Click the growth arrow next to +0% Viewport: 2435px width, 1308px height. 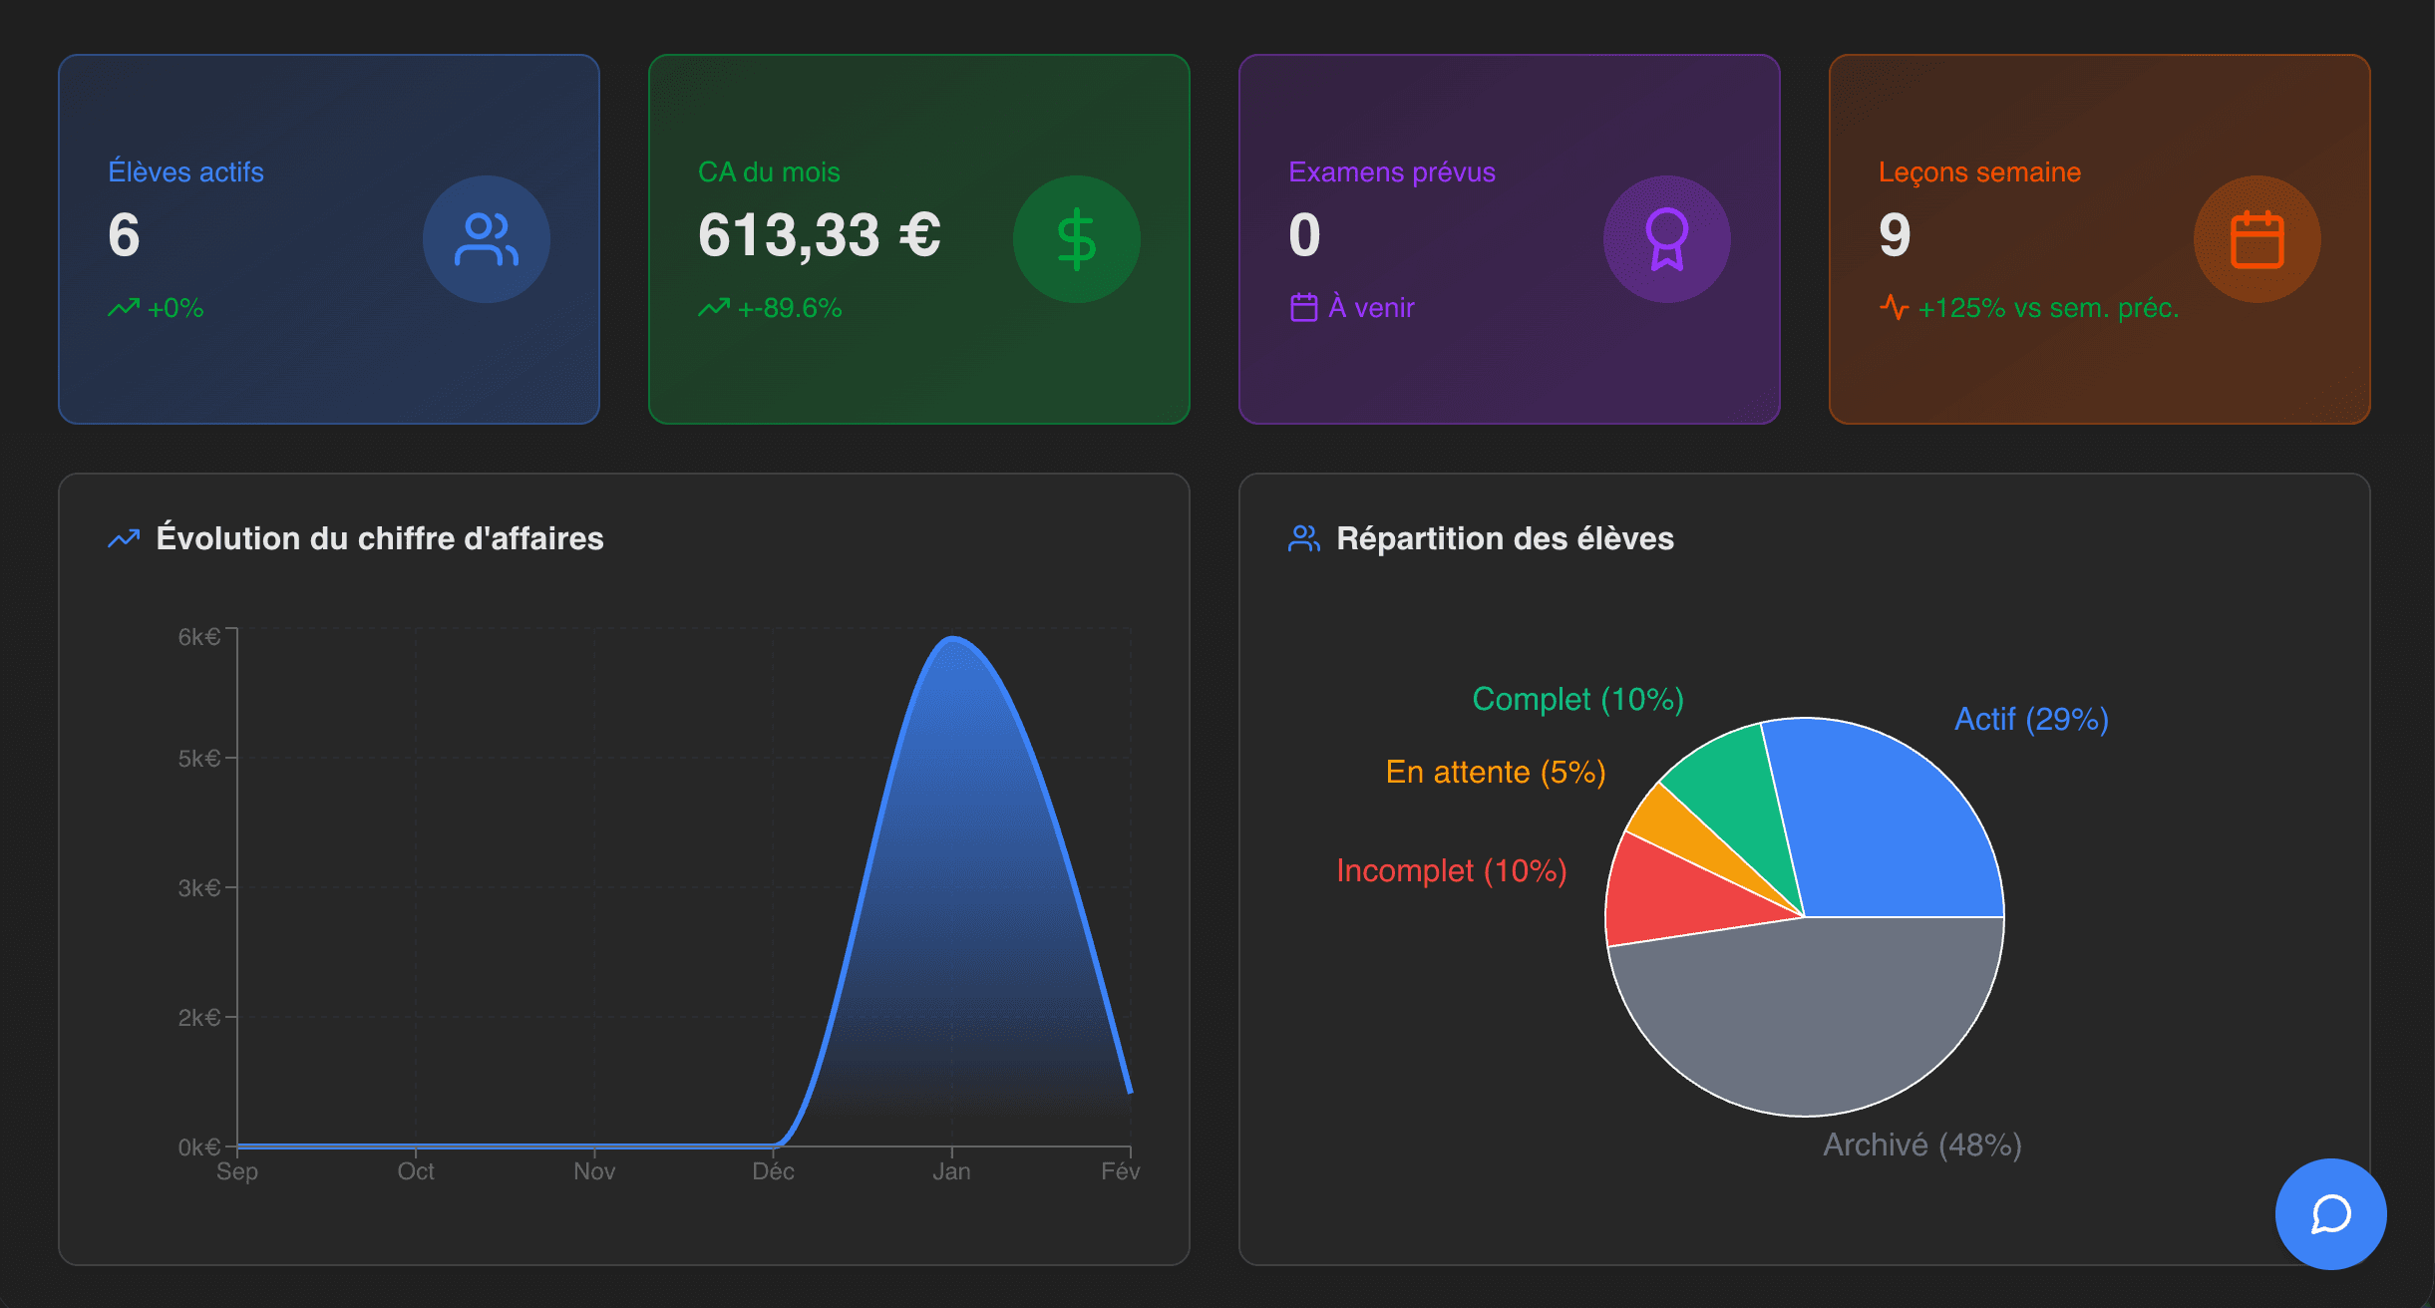point(124,308)
